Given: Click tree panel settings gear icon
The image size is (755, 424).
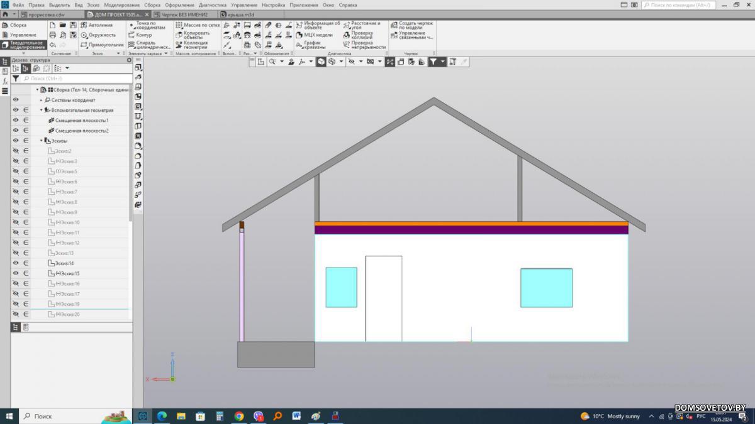Looking at the screenshot, I should 130,60.
